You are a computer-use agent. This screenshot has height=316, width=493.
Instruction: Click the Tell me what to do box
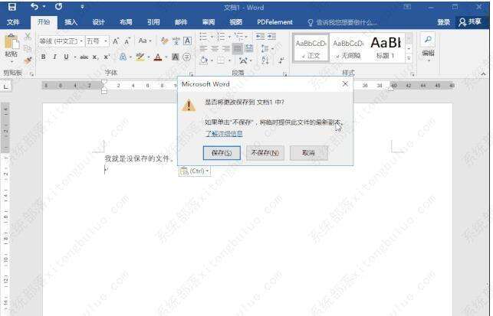click(x=342, y=22)
